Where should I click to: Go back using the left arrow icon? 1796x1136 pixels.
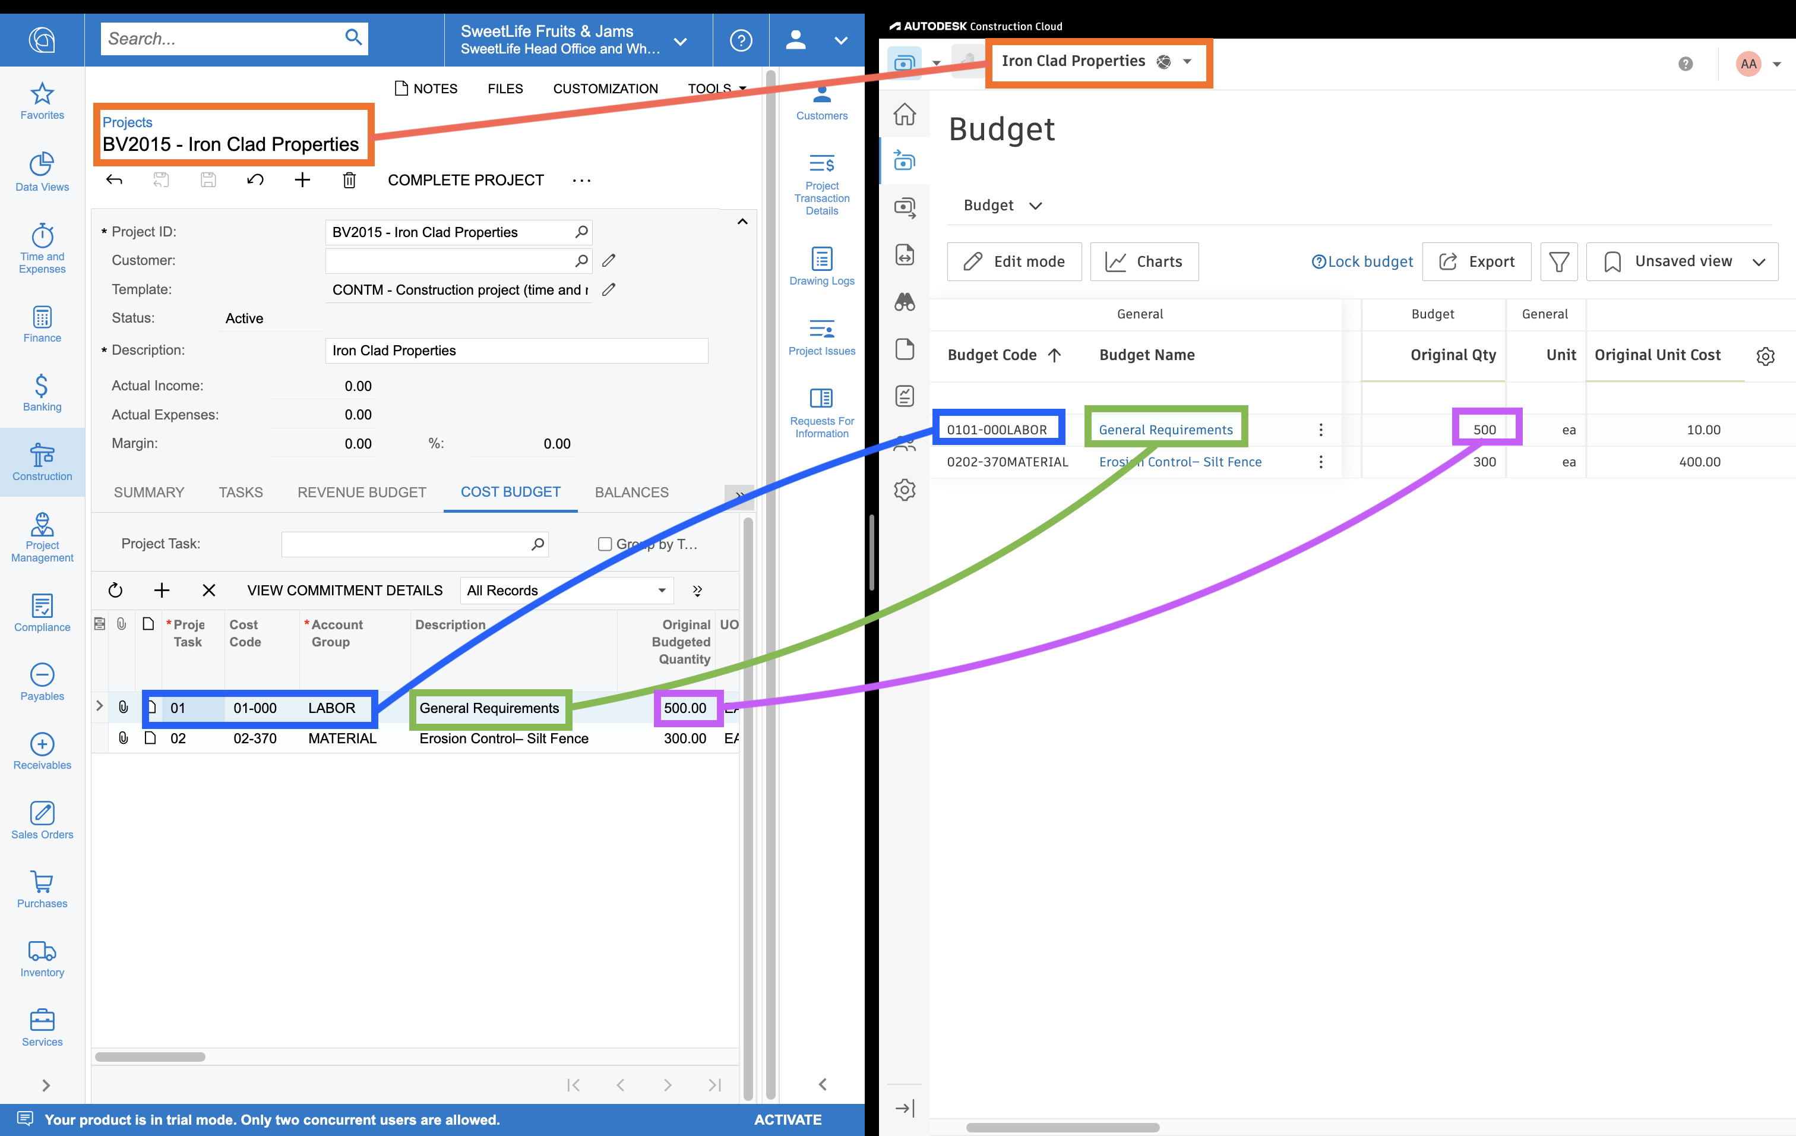tap(114, 180)
